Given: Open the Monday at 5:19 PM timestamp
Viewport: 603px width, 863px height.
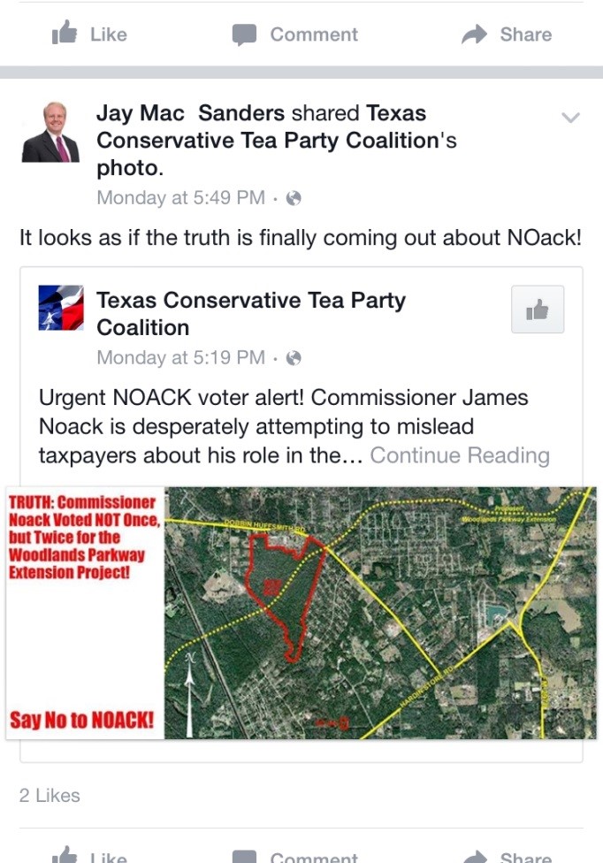Looking at the screenshot, I should [181, 358].
